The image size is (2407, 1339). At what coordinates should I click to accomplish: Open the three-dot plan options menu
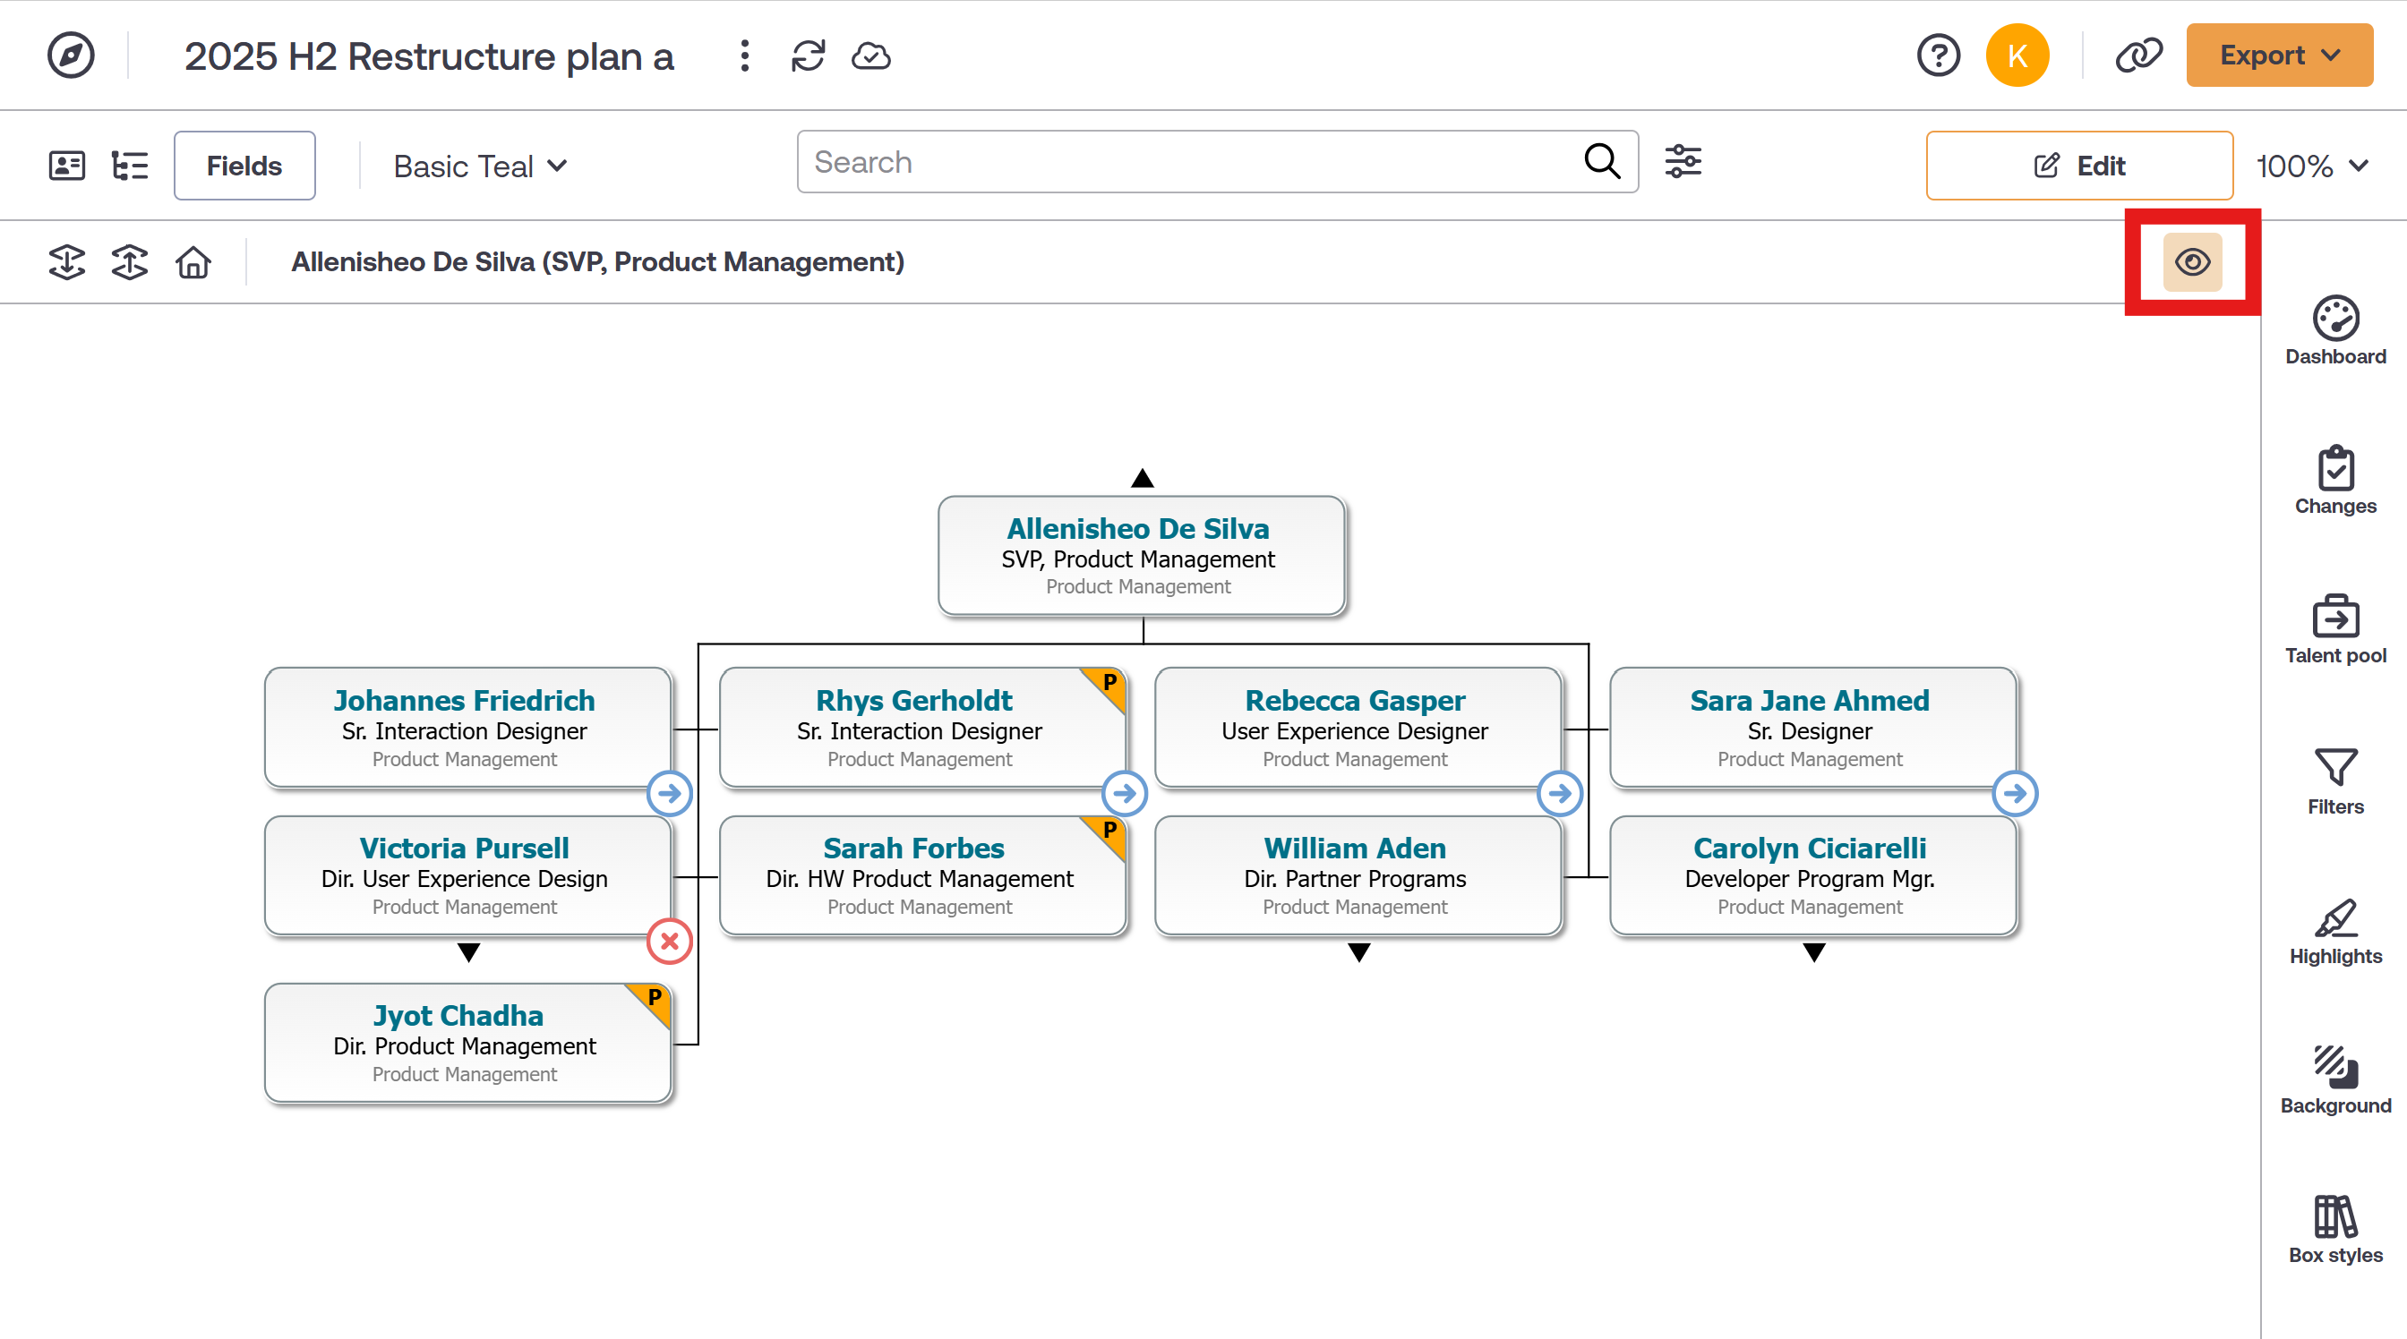point(744,56)
